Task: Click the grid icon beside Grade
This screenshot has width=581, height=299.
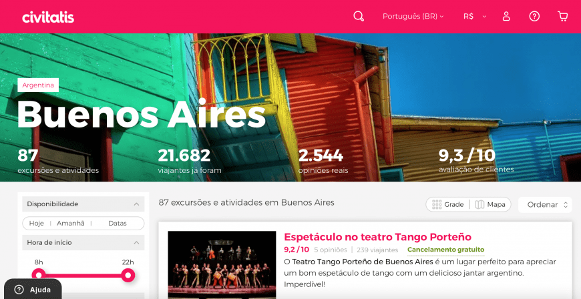Action: 437,204
